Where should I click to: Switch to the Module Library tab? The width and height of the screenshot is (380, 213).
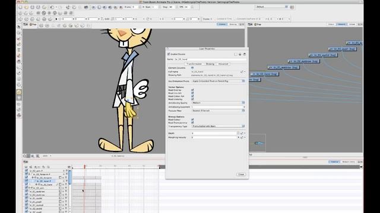point(349,162)
